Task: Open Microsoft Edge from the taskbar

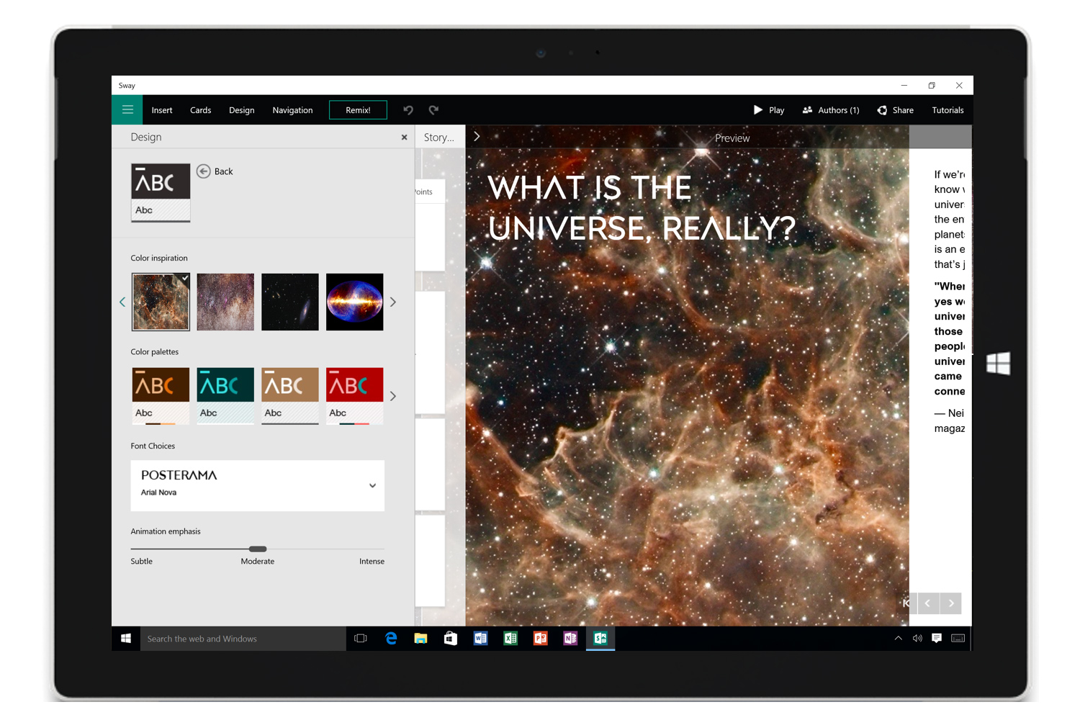Action: click(x=391, y=639)
